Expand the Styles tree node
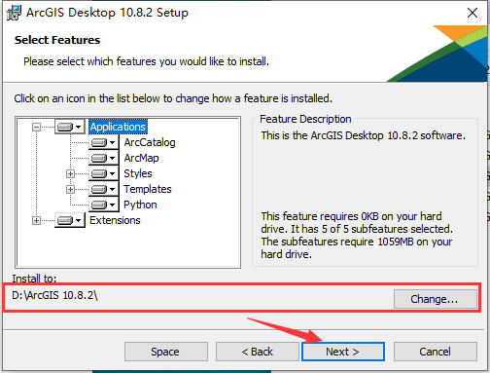 point(70,173)
